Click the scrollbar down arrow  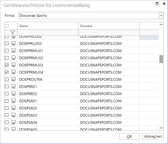[x=161, y=128]
